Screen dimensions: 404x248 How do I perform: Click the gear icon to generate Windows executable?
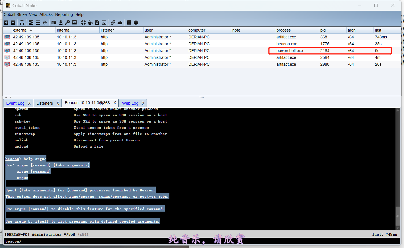pos(83,22)
